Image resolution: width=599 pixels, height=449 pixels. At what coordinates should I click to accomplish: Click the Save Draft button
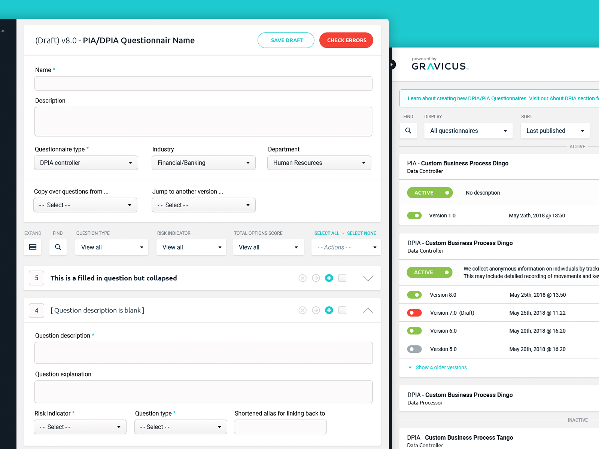tap(286, 40)
